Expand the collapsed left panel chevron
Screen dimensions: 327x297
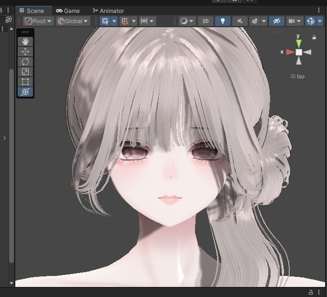pyautogui.click(x=5, y=138)
